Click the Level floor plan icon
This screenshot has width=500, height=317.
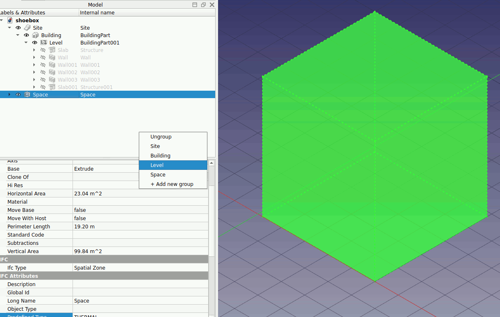coord(44,42)
